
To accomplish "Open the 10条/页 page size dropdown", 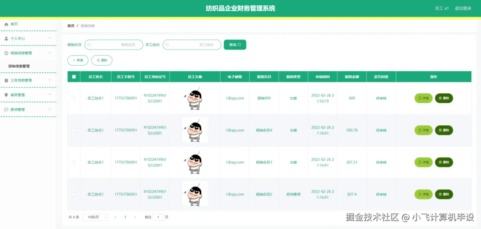I will pos(95,217).
